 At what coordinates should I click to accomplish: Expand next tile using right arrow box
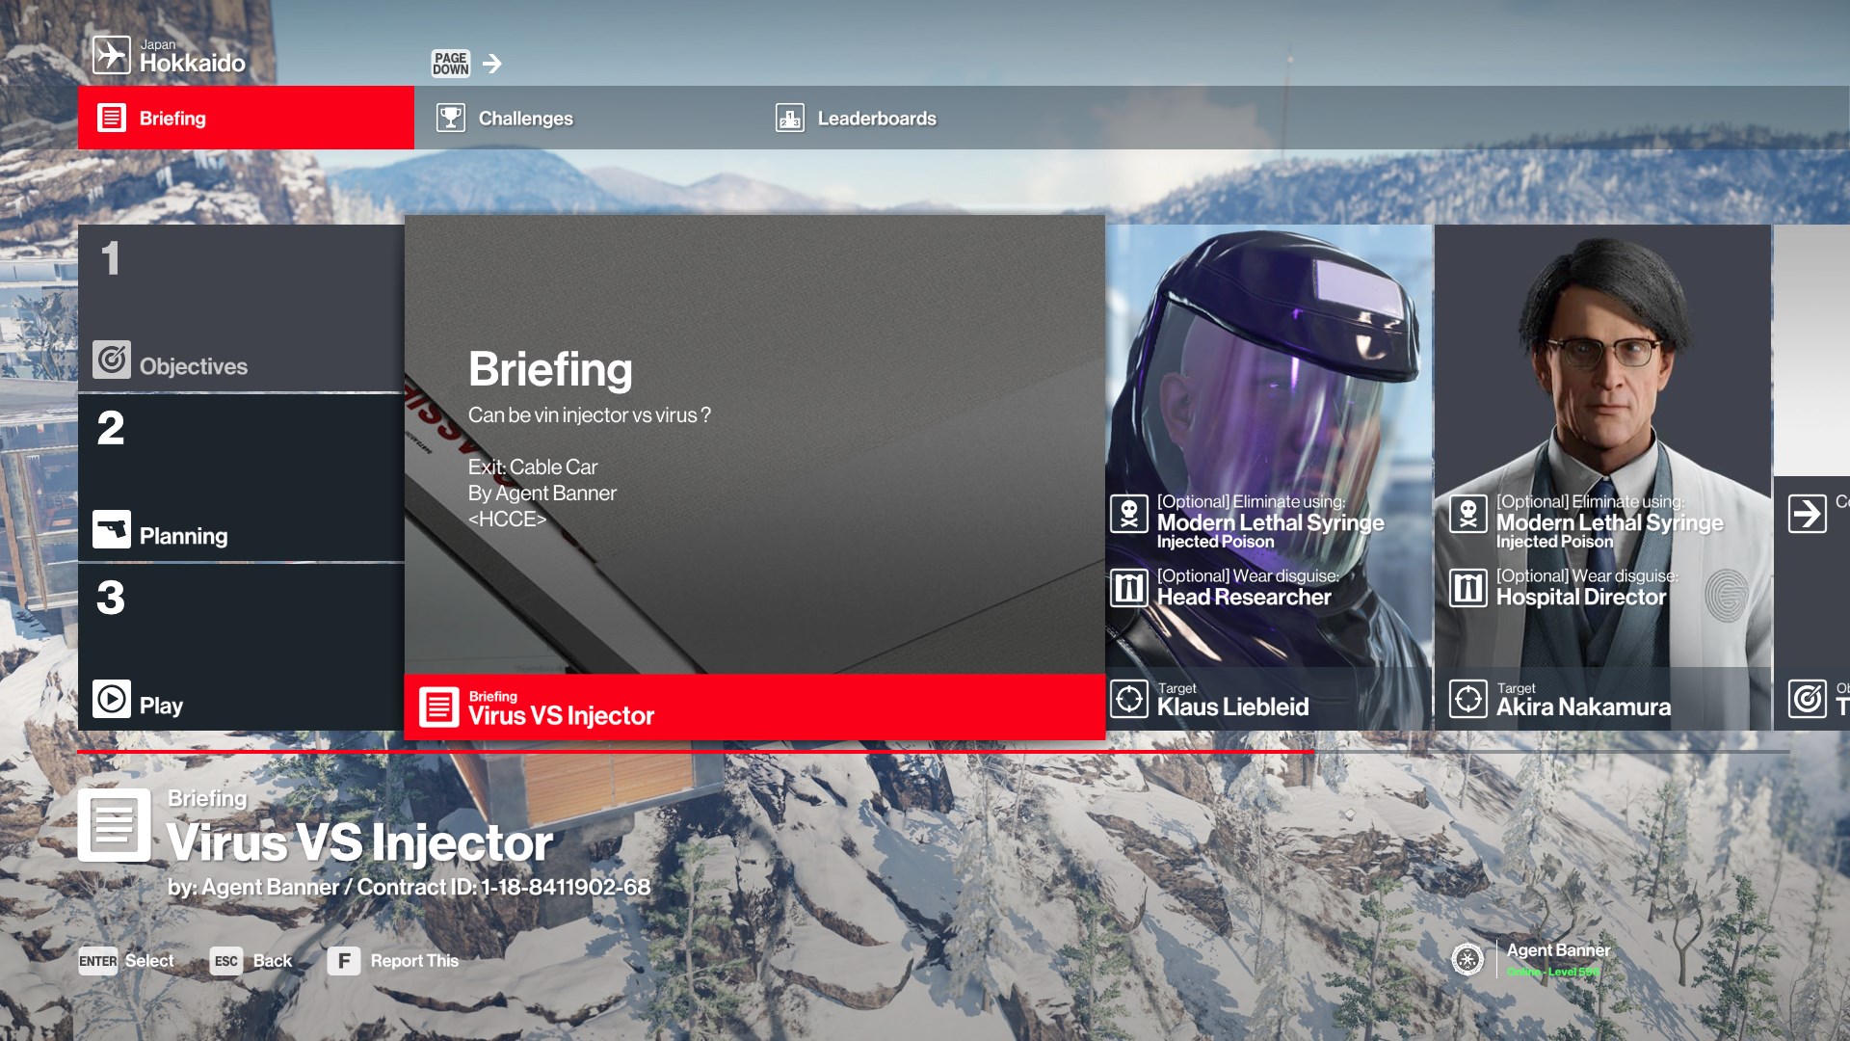pos(1808,514)
